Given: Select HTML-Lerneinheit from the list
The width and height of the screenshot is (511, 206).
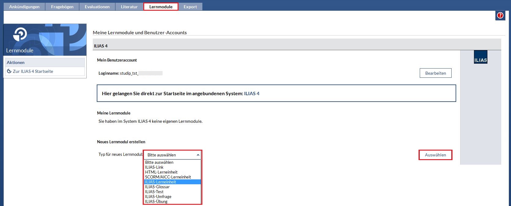Looking at the screenshot, I should (161, 172).
